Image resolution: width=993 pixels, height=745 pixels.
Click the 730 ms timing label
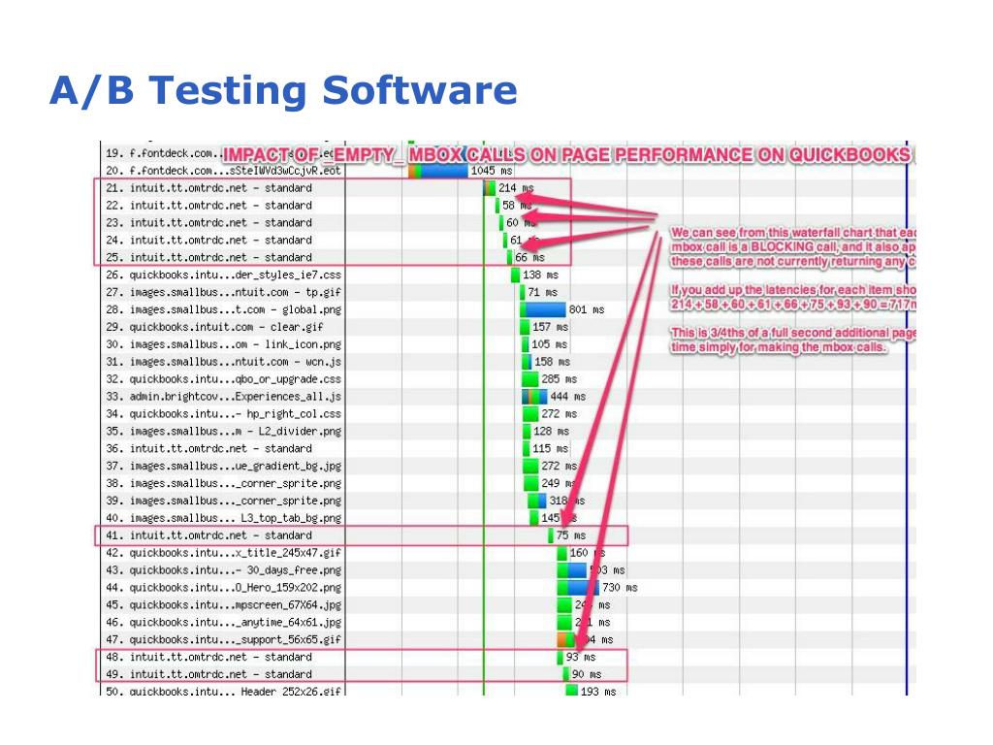point(620,588)
